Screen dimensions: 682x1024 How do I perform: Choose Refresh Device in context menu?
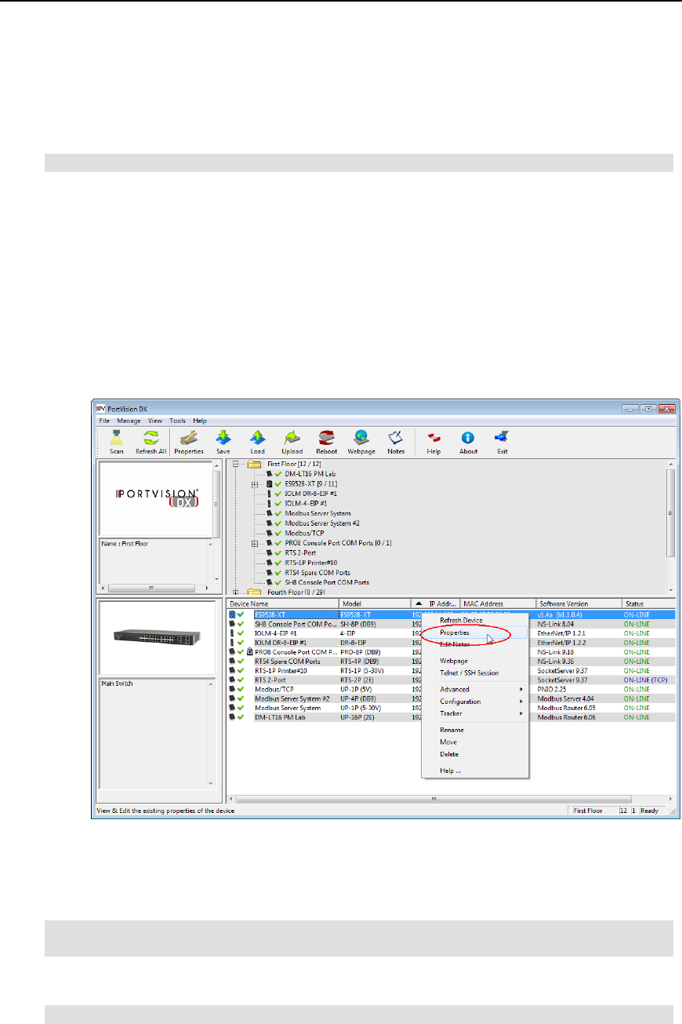475,620
